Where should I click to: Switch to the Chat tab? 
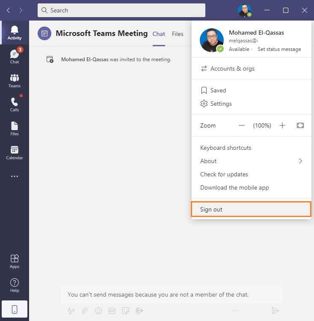(x=159, y=34)
